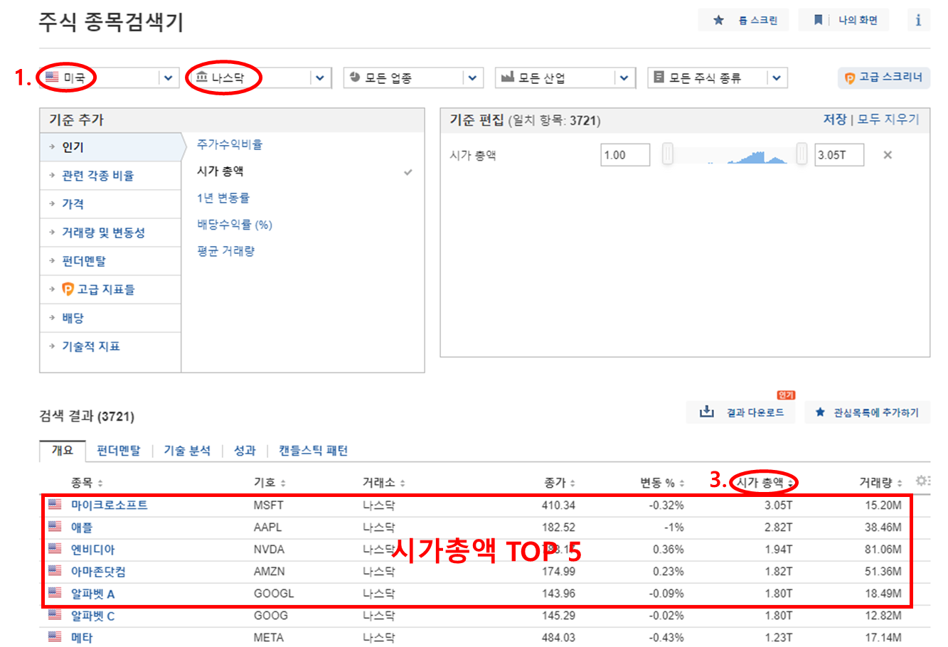Open the 마이크로소프트 stock link

pos(110,506)
